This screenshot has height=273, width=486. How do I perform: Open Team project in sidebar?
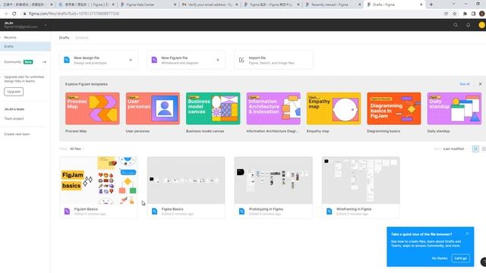pos(14,118)
